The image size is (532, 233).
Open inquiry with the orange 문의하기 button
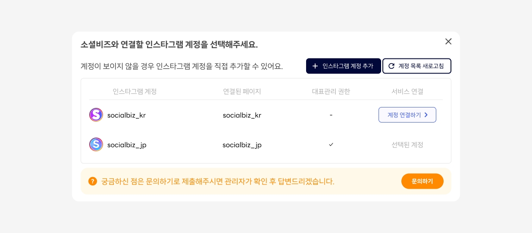point(422,181)
